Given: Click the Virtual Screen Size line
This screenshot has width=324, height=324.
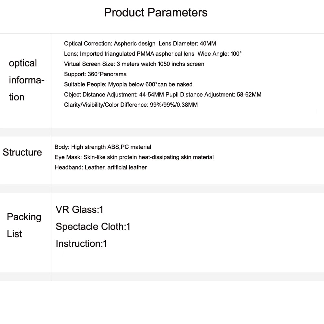Looking at the screenshot, I should click(x=134, y=64).
